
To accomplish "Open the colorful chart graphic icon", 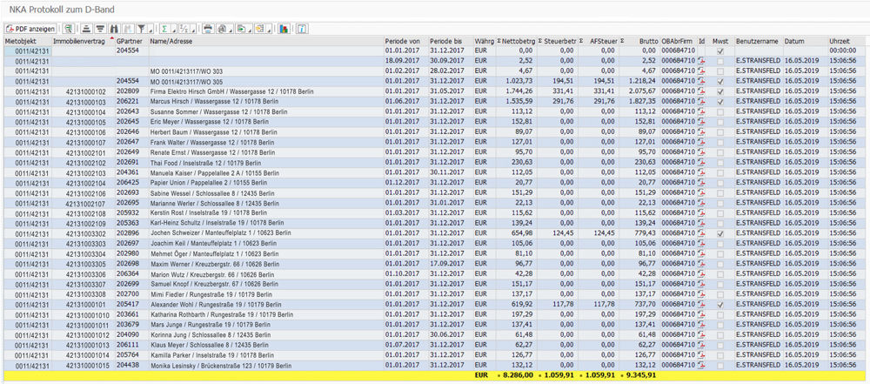I will pyautogui.click(x=283, y=29).
